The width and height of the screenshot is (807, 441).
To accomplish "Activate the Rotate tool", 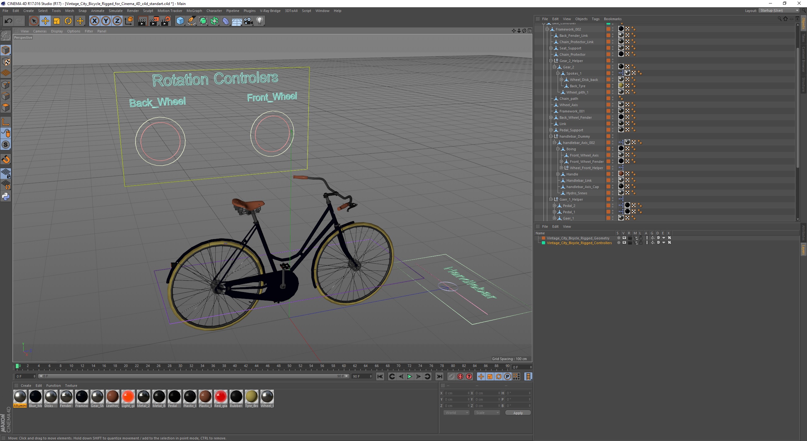I will (68, 21).
